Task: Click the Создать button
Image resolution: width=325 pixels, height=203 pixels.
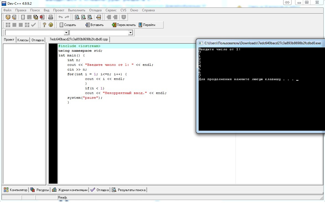Action: (x=68, y=25)
